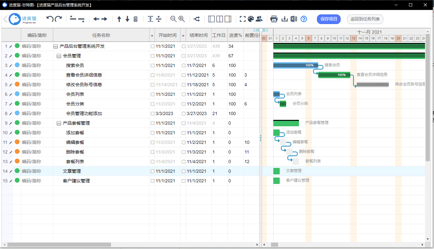Select the 搜索会员 Gantt bar
Image resolution: width=434 pixels, height=249 pixels.
pyautogui.click(x=296, y=65)
